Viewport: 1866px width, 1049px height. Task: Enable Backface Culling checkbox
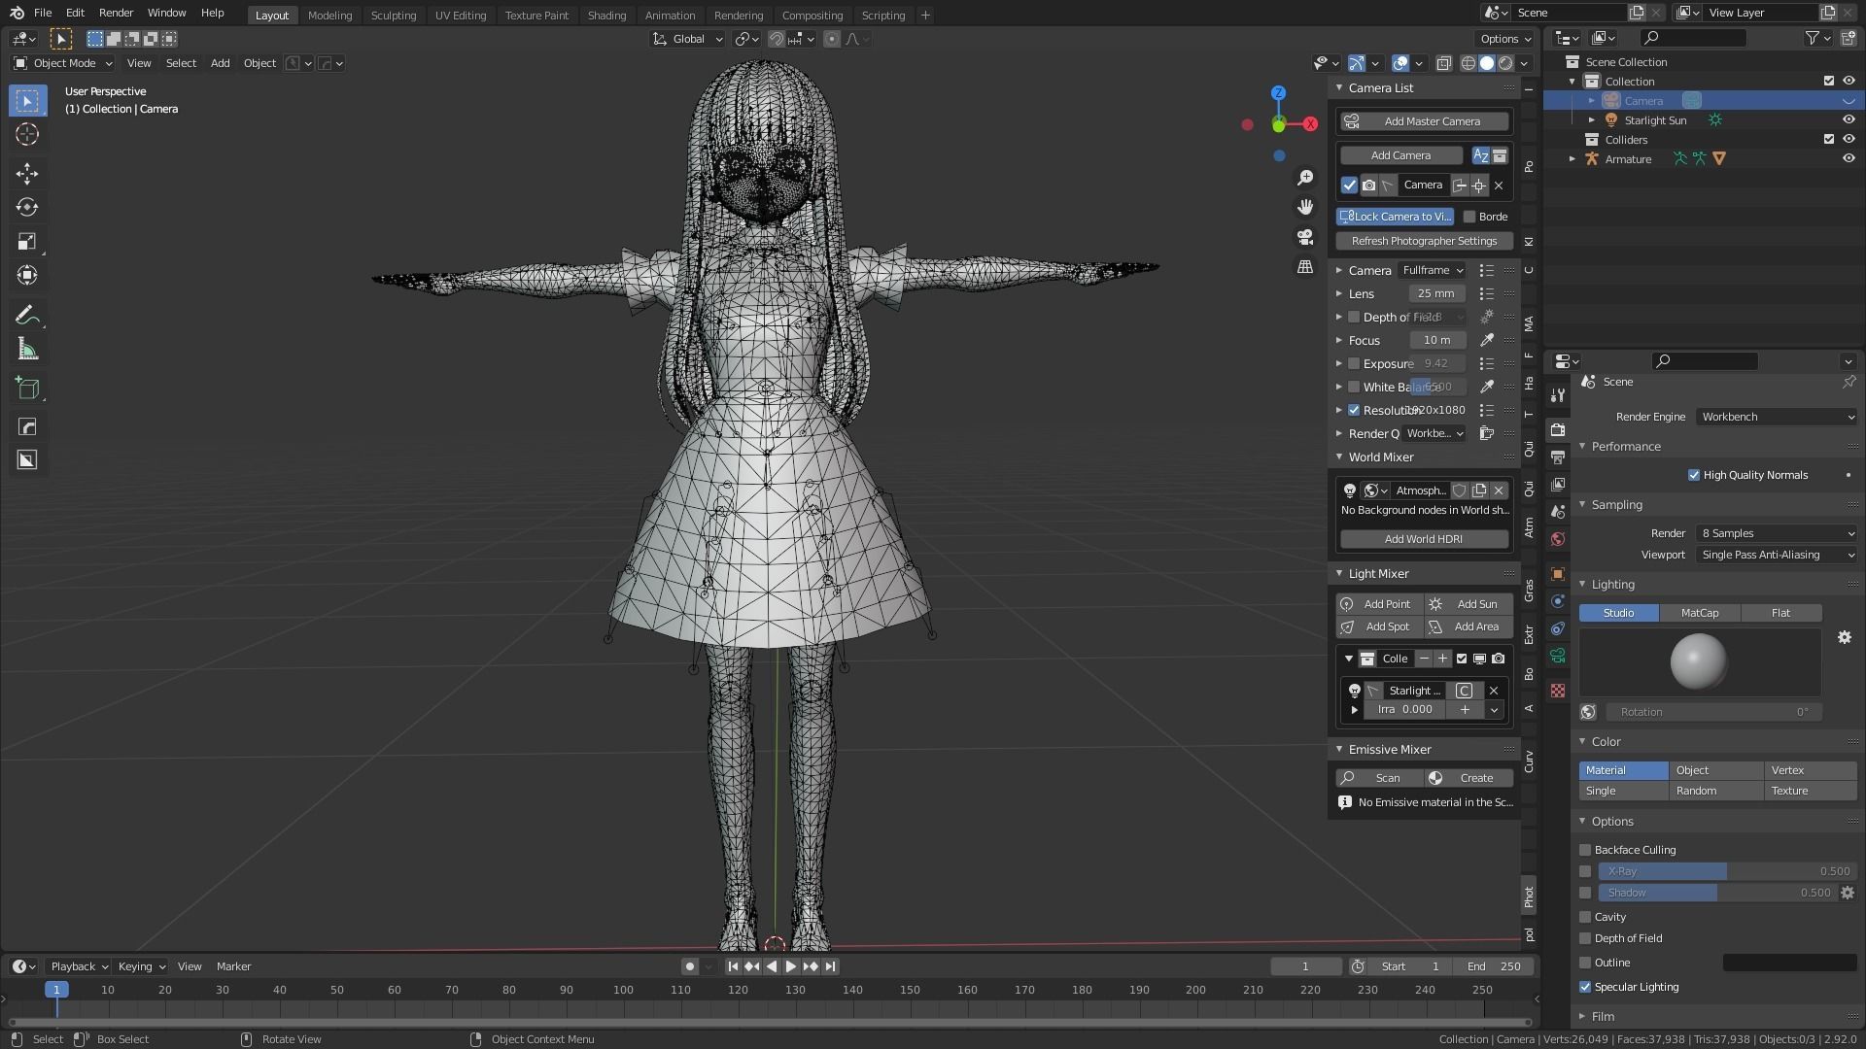1585,850
